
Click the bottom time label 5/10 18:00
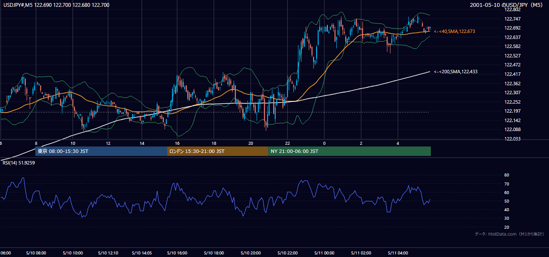pyautogui.click(x=214, y=253)
